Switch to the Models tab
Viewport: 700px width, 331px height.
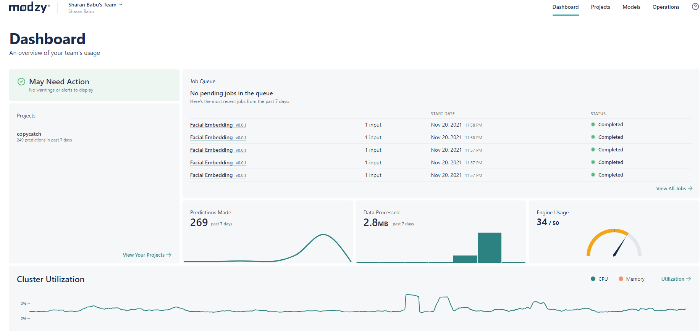pyautogui.click(x=631, y=7)
